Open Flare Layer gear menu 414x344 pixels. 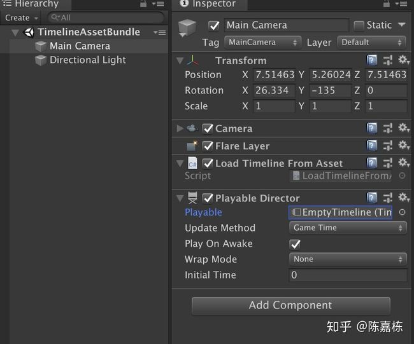[403, 145]
